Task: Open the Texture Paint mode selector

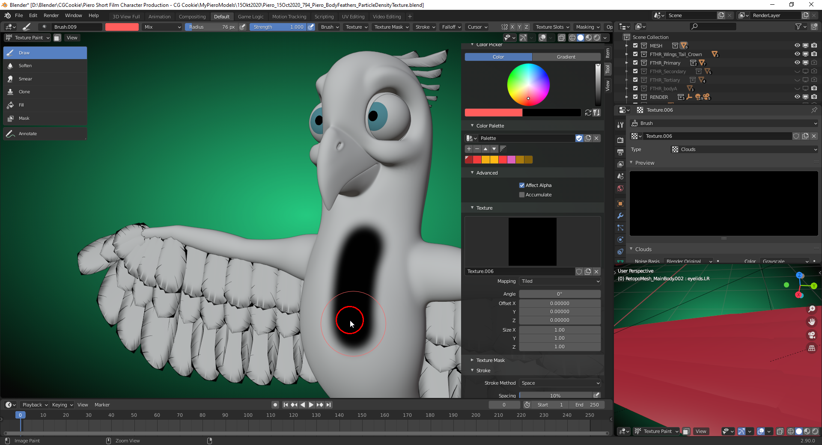Action: [x=28, y=38]
